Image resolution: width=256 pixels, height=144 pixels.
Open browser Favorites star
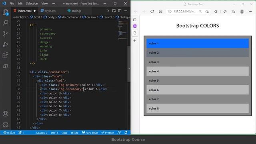(225, 12)
